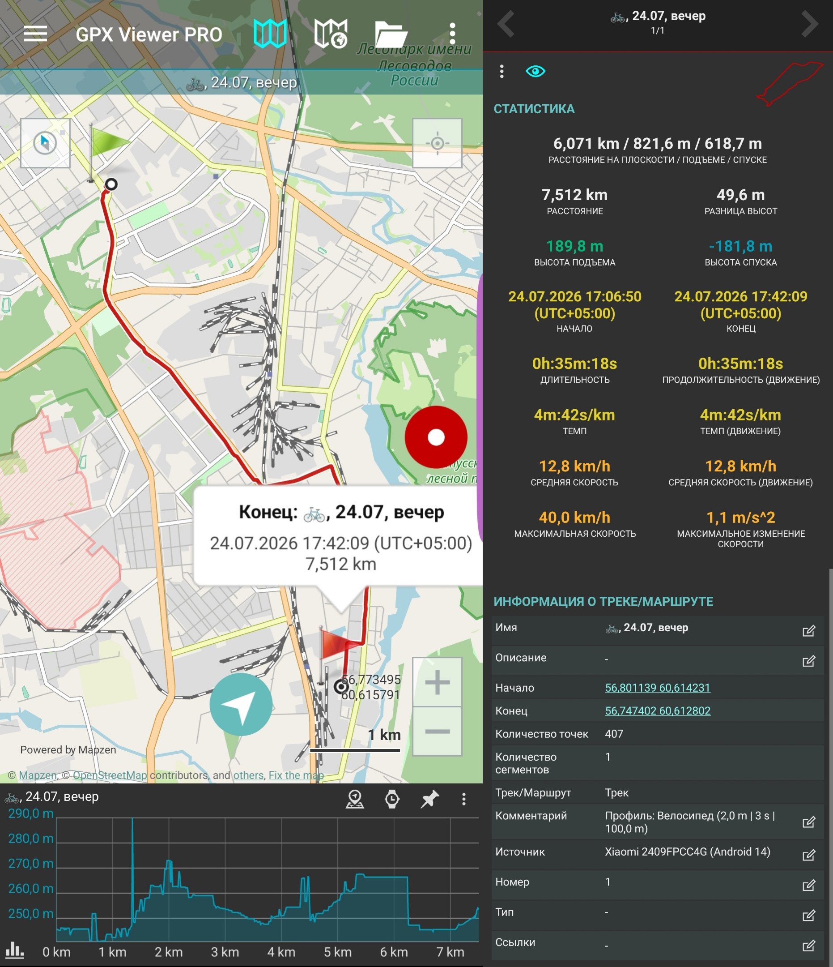Screen dimensions: 833x967
Task: Open the online maps globe icon
Action: (x=331, y=34)
